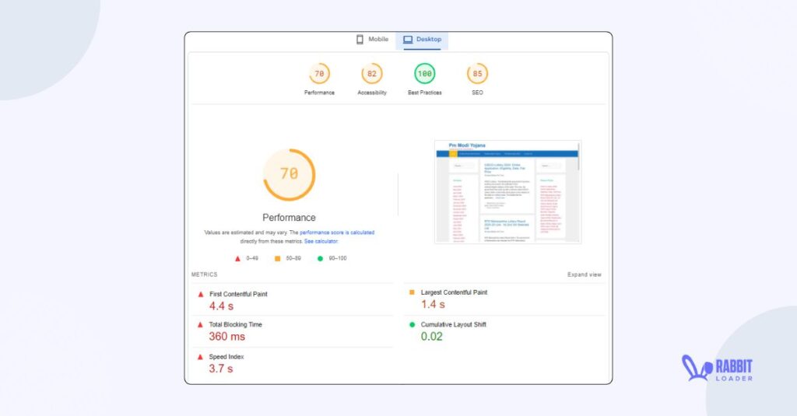
Task: Click the red triangle beside Total Blocking Time
Action: pos(200,324)
